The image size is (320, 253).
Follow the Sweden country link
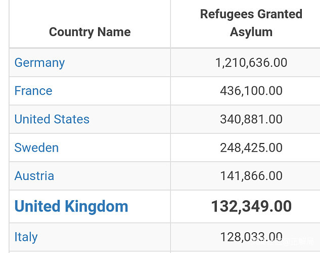(36, 148)
